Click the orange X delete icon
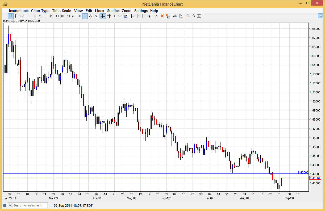 click(x=162, y=16)
